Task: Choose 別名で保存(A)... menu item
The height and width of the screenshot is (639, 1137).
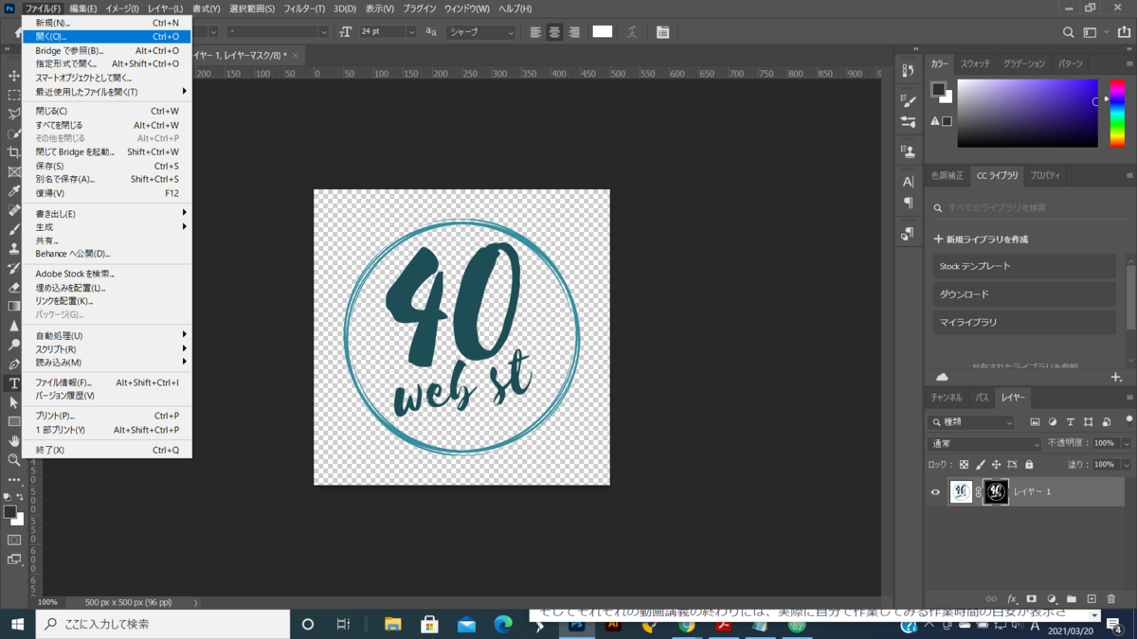Action: point(107,179)
